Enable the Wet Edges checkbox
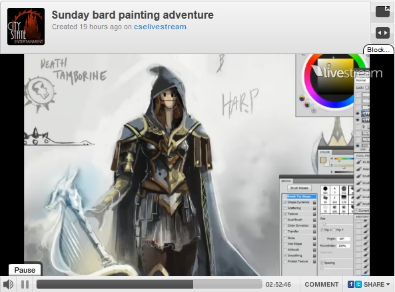 point(285,244)
